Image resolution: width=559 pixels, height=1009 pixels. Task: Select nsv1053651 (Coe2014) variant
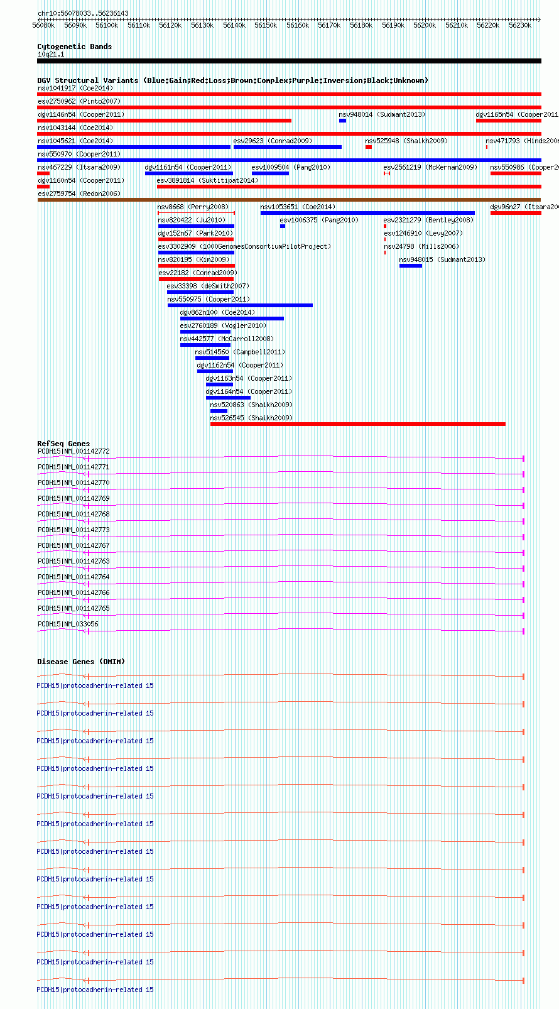pyautogui.click(x=298, y=207)
